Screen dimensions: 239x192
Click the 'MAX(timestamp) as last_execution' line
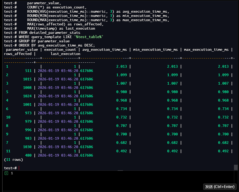[61, 29]
